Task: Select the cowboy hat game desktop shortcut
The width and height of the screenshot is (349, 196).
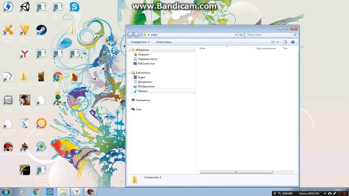Action: click(25, 100)
